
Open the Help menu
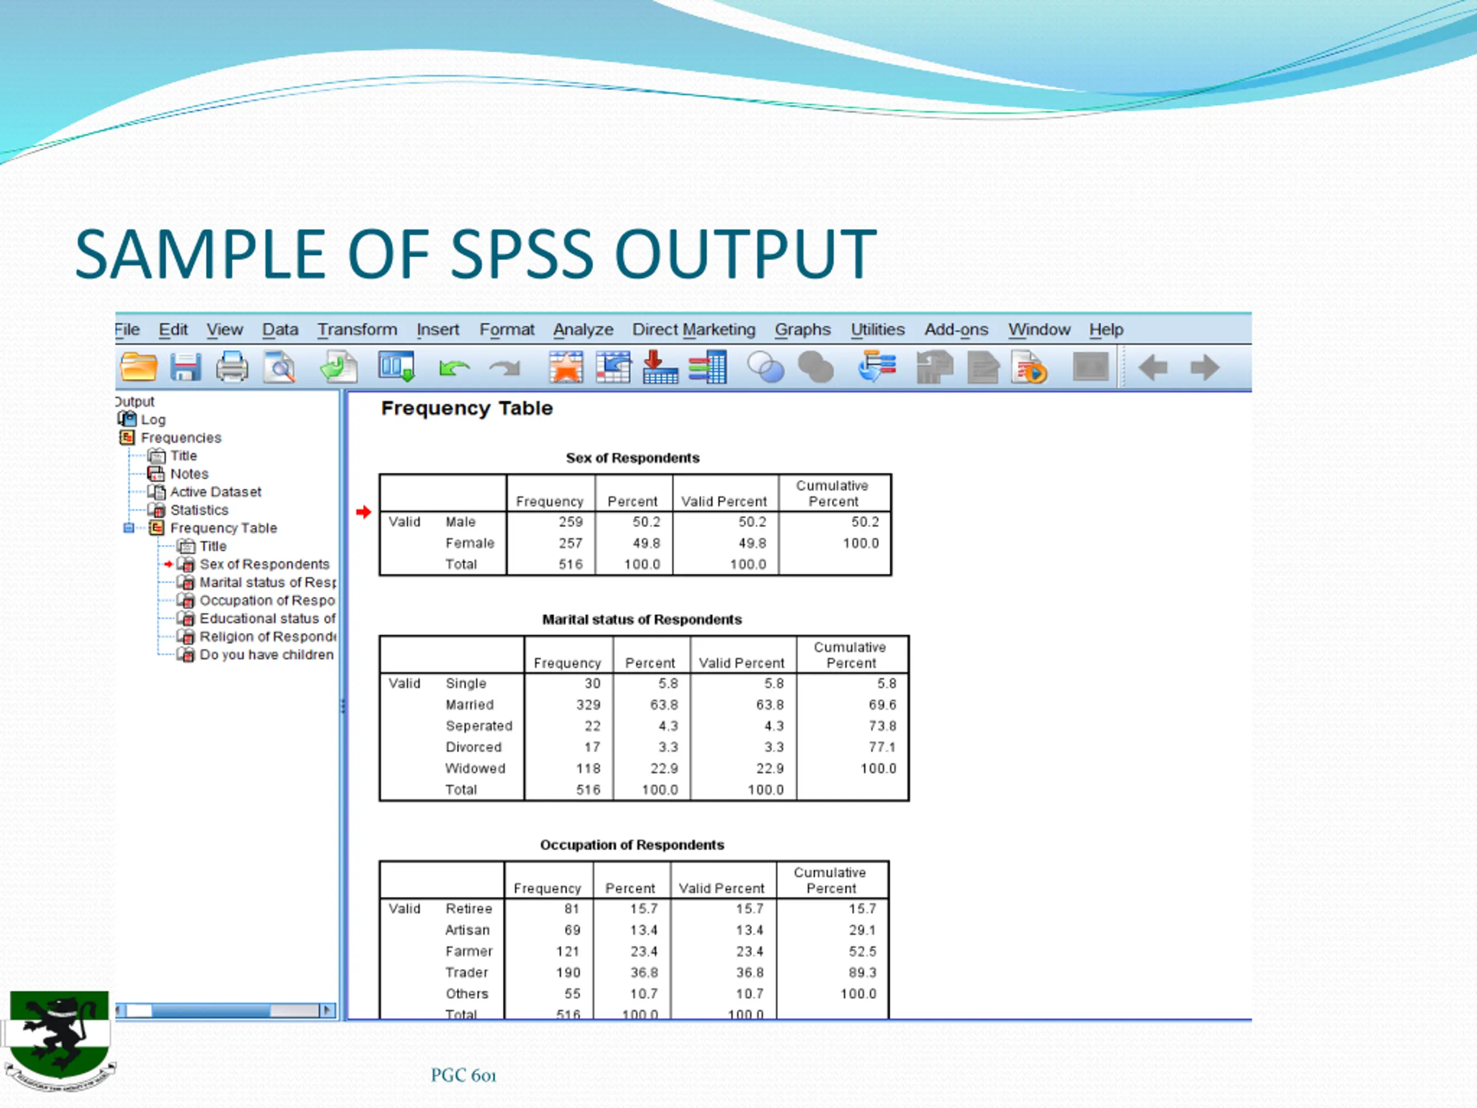tap(1107, 330)
